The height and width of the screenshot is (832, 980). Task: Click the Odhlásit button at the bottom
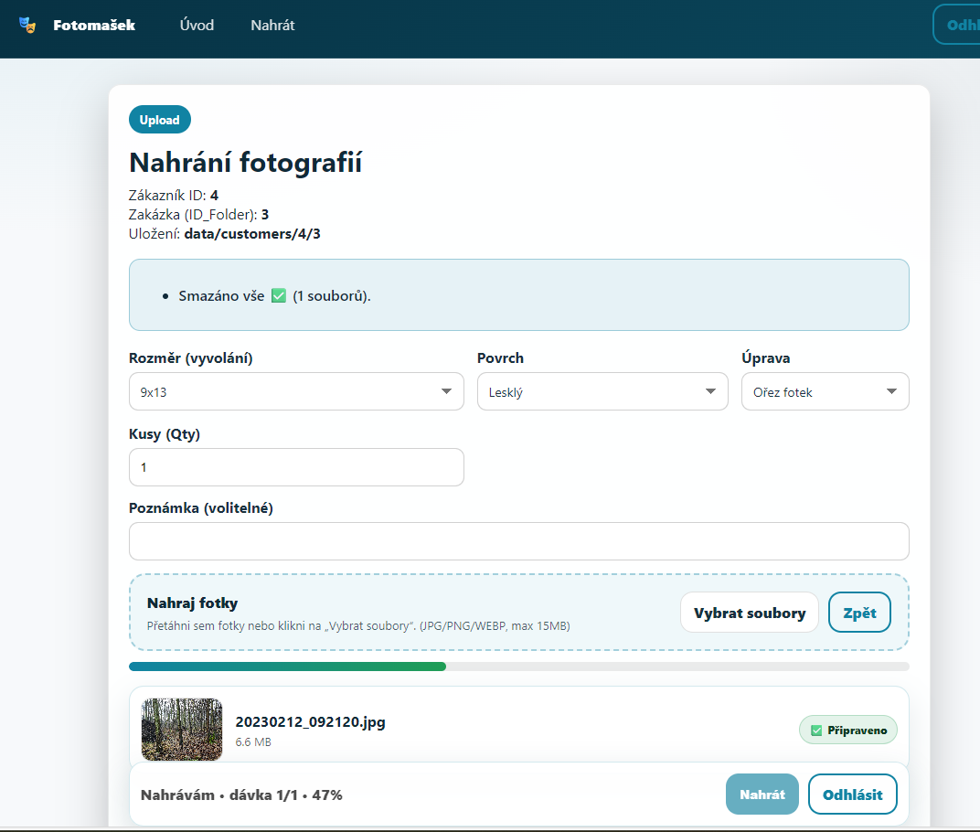[852, 794]
